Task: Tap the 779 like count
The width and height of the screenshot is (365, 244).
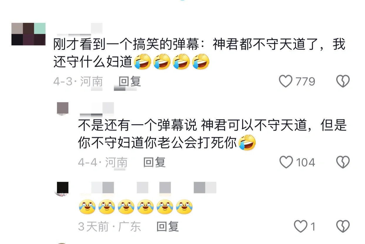Action: tap(305, 82)
